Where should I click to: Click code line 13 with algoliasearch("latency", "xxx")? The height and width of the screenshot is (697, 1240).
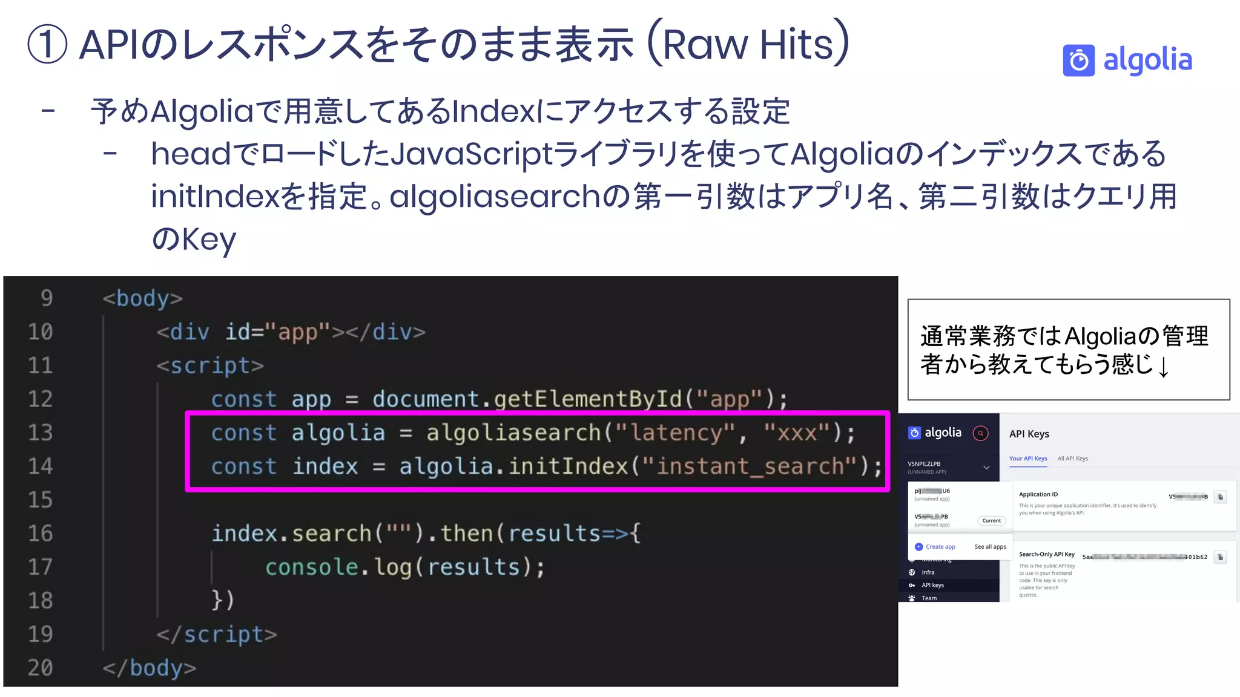tap(533, 433)
